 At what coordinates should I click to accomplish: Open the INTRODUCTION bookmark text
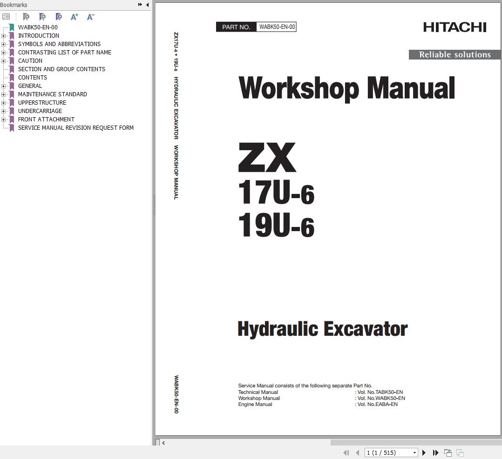pos(38,36)
